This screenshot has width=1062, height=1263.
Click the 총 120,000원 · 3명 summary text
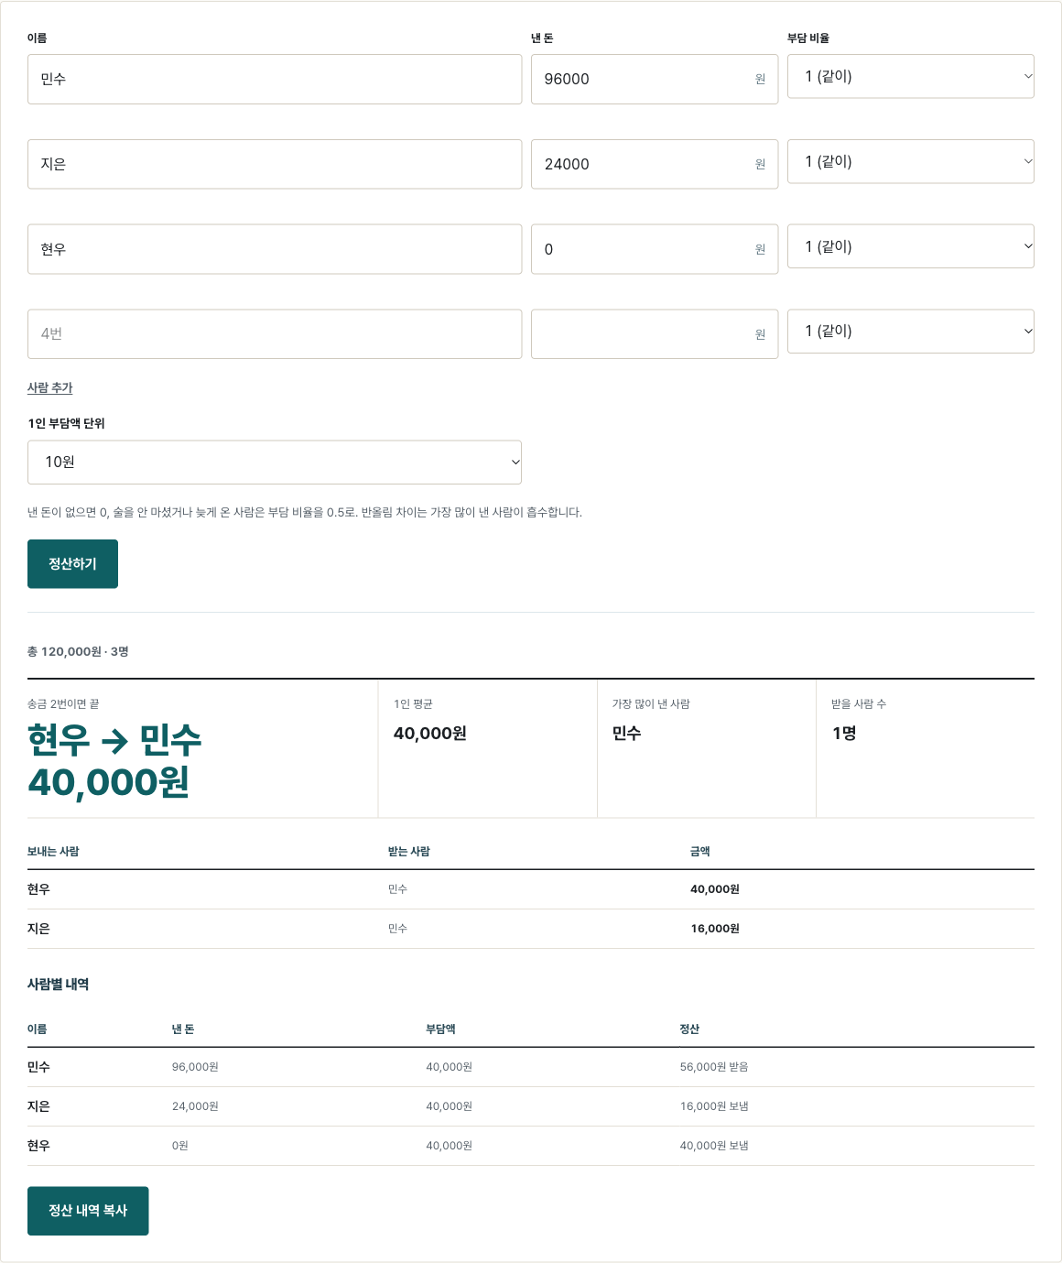pyautogui.click(x=78, y=651)
